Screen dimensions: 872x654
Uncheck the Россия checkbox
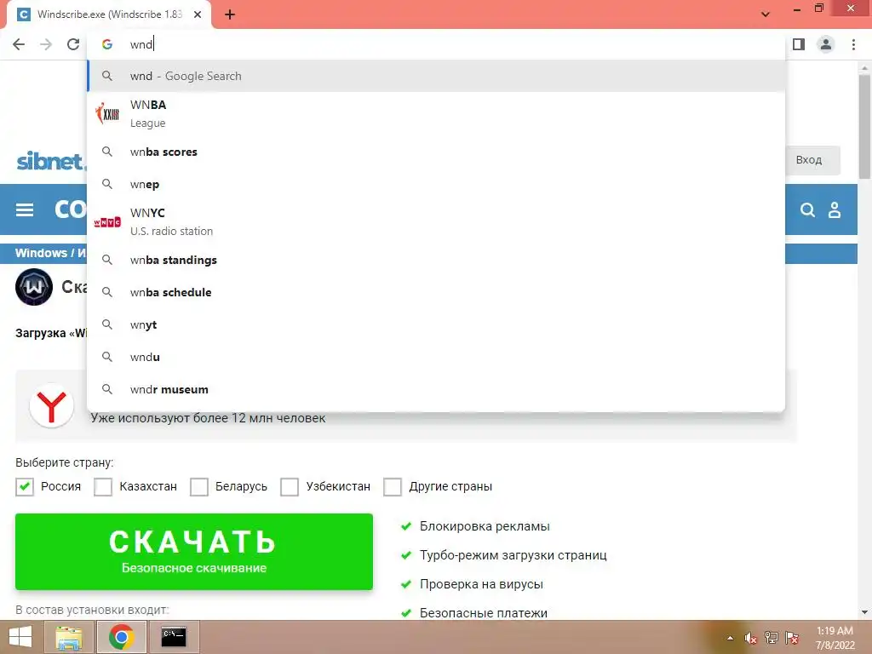pyautogui.click(x=25, y=486)
